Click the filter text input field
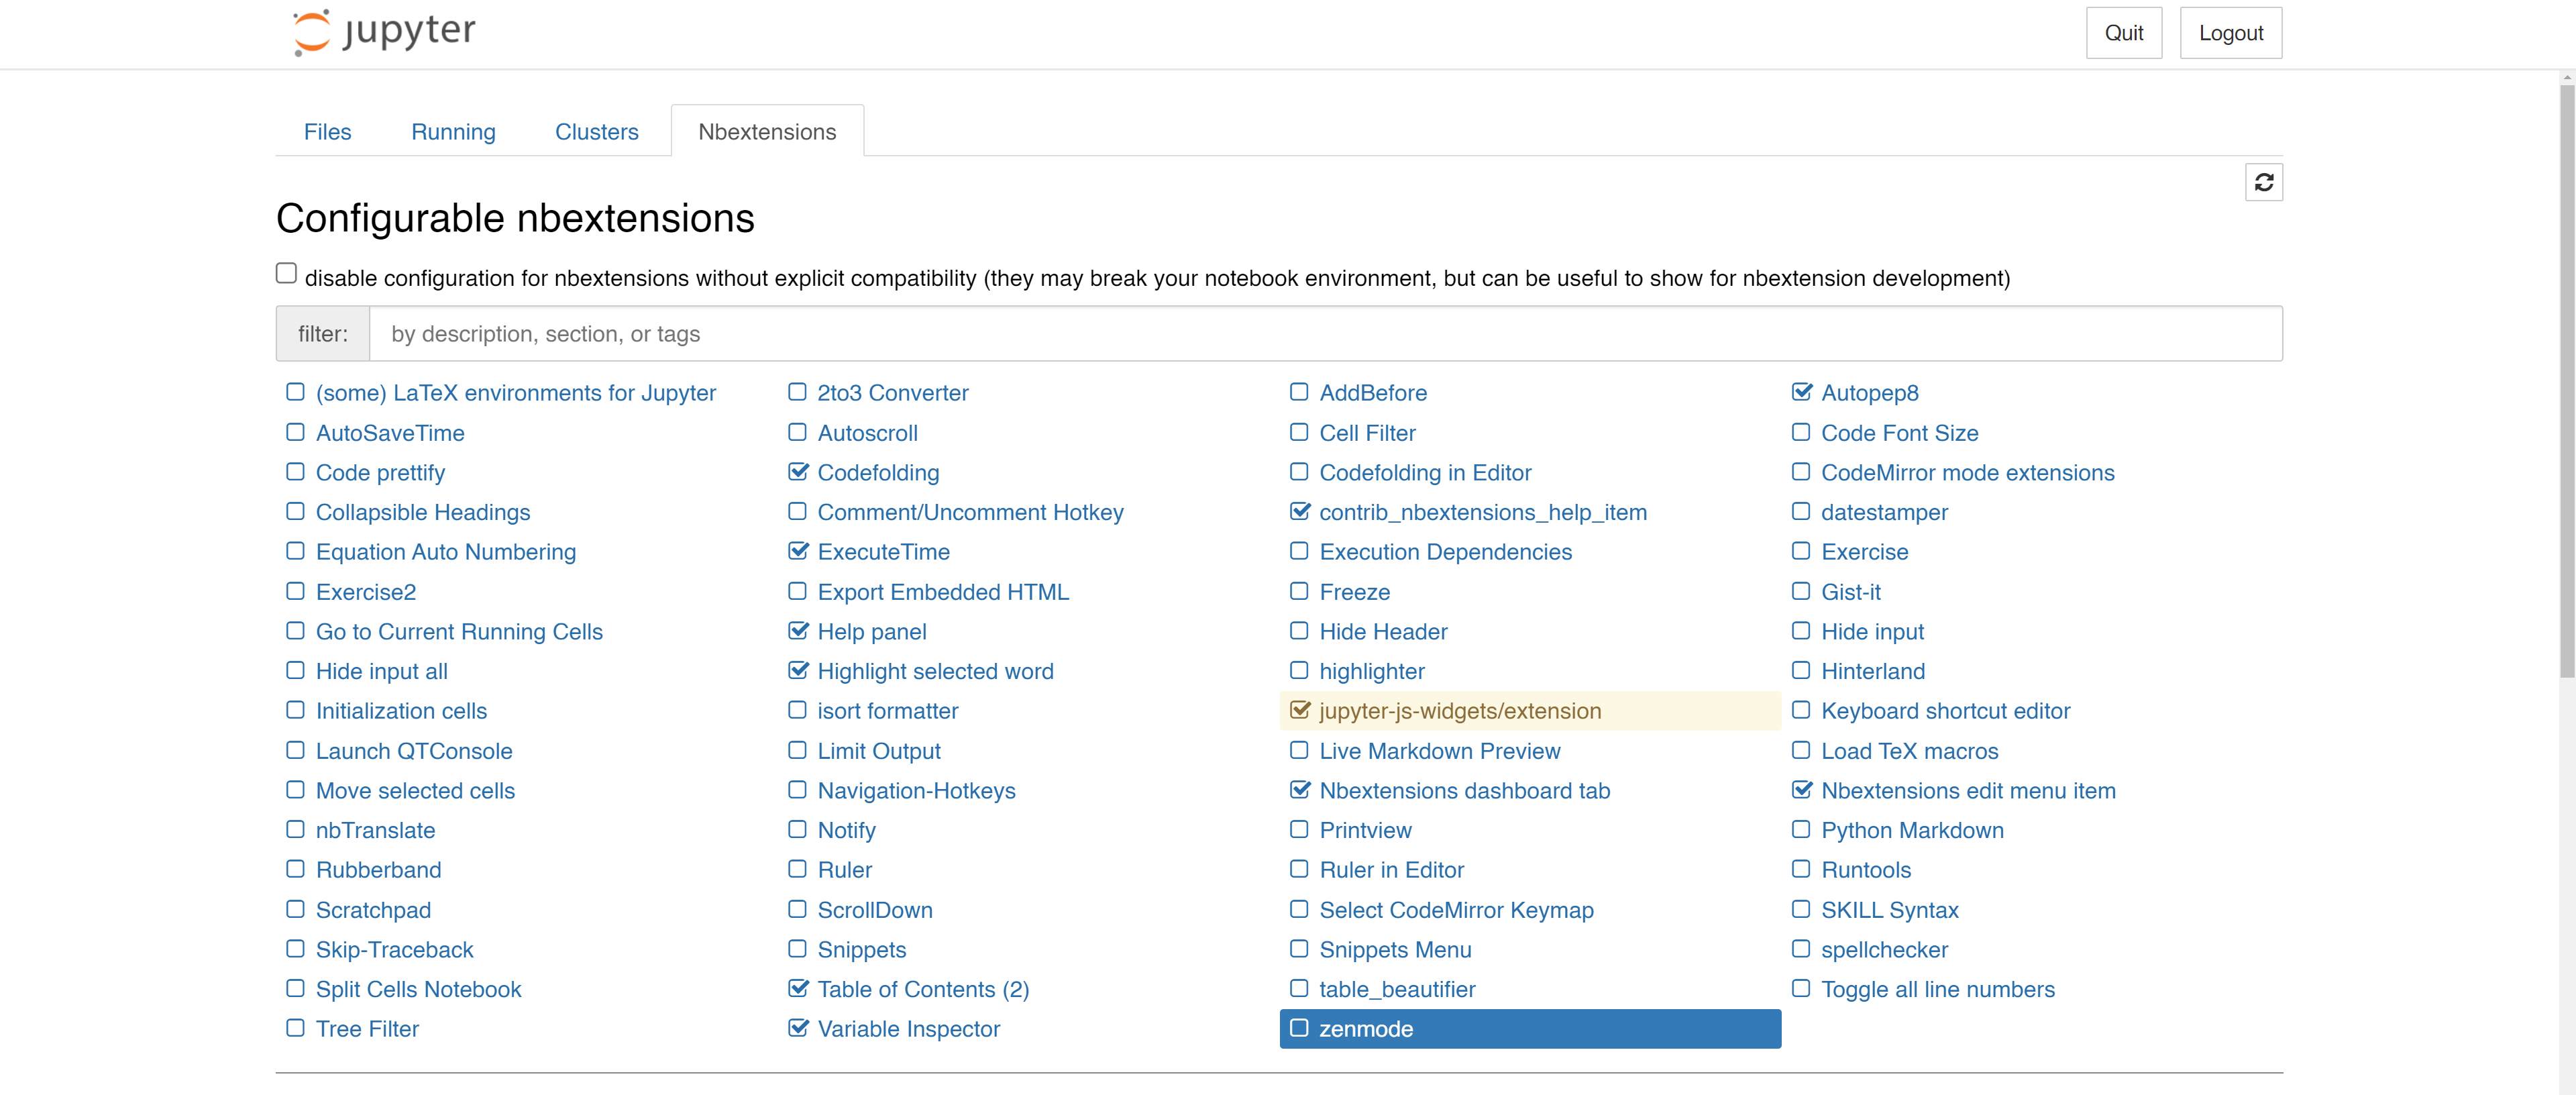 (1324, 334)
